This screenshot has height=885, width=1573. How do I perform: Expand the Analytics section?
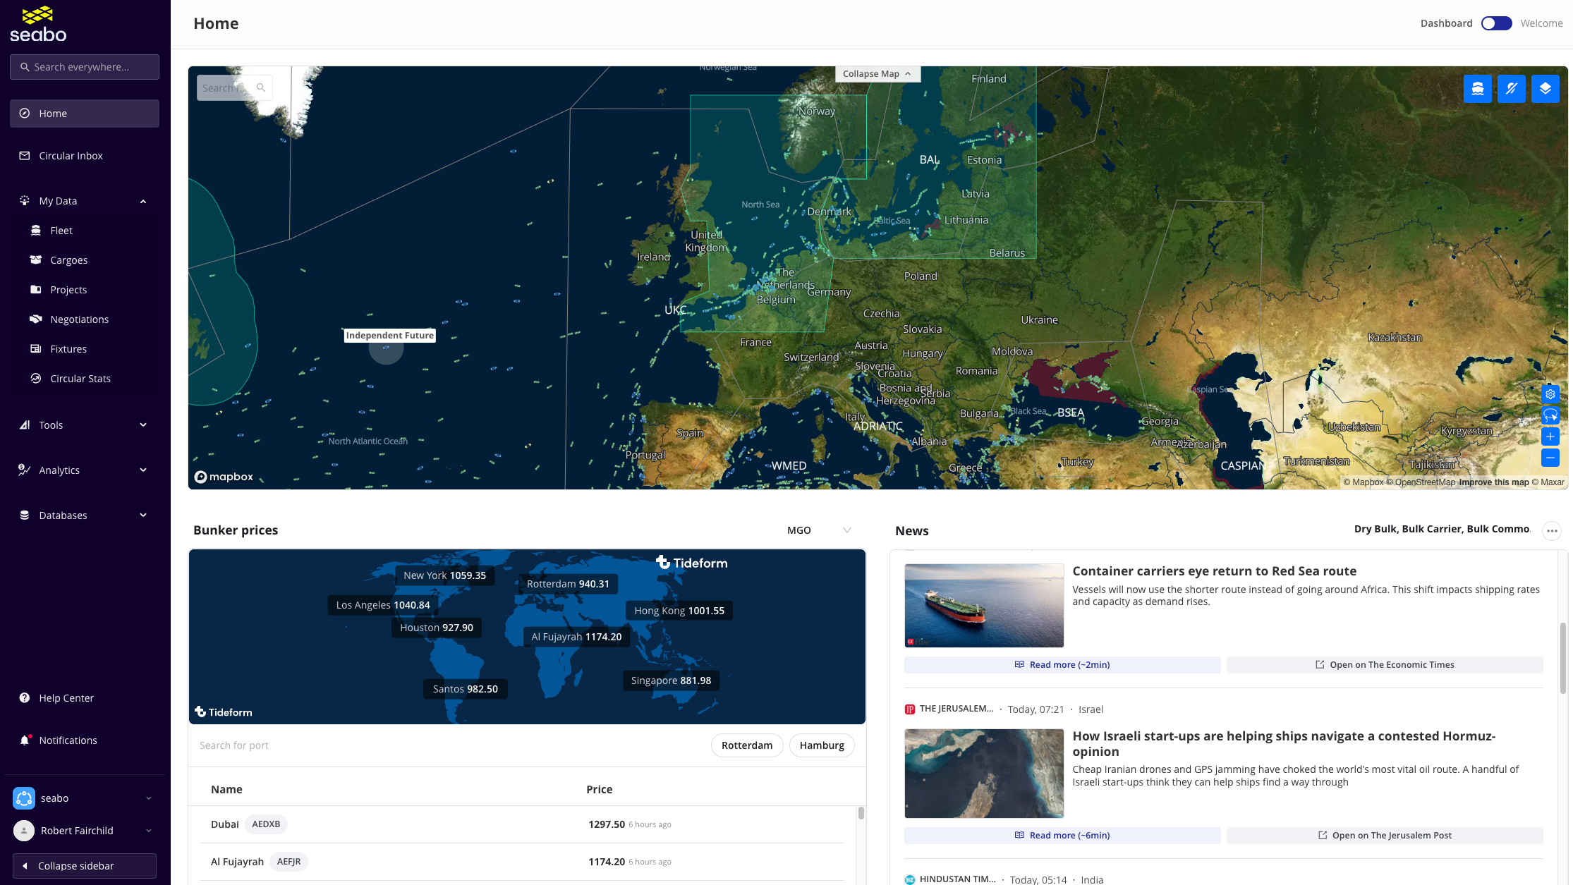point(143,470)
